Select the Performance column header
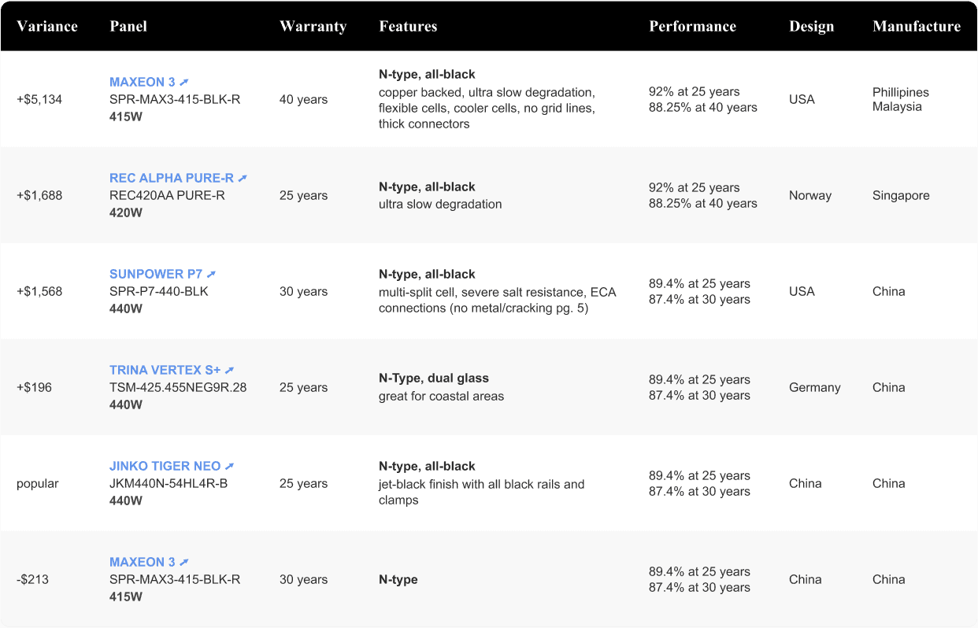This screenshot has height=628, width=978. tap(692, 27)
